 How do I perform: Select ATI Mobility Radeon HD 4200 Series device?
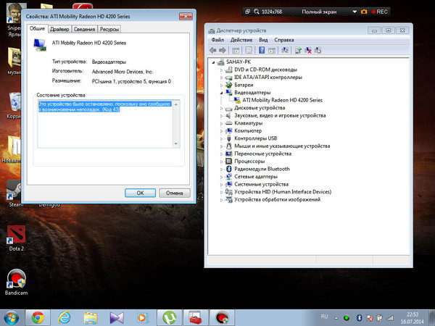(x=282, y=100)
